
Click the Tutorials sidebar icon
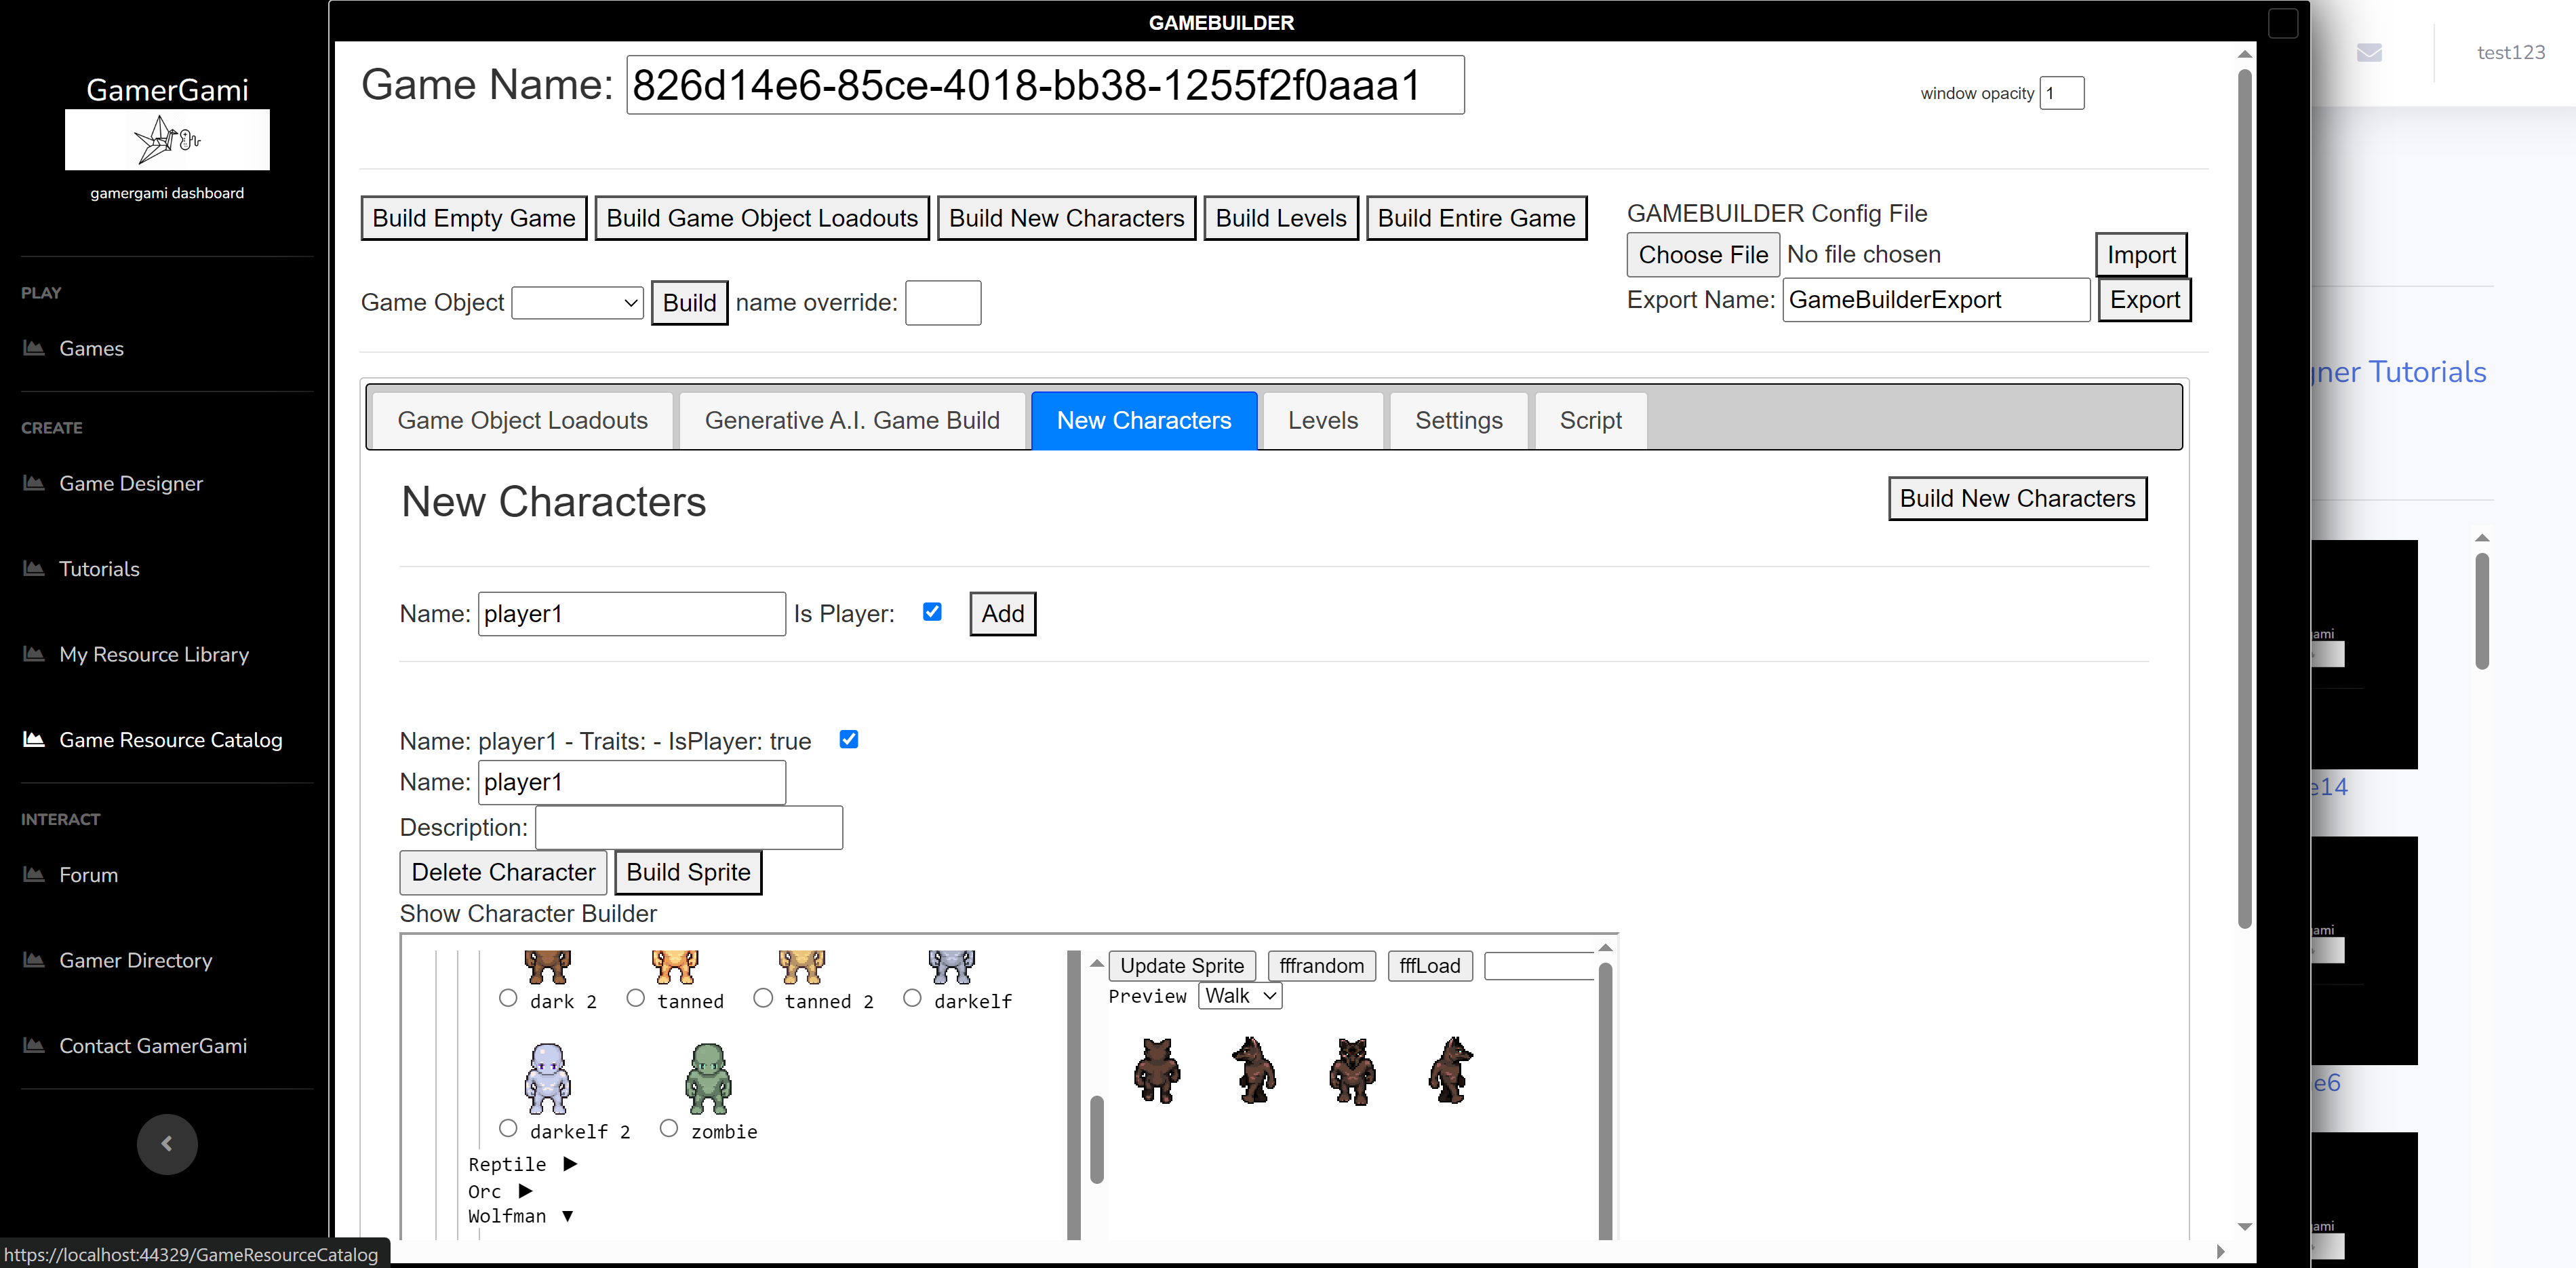tap(34, 569)
